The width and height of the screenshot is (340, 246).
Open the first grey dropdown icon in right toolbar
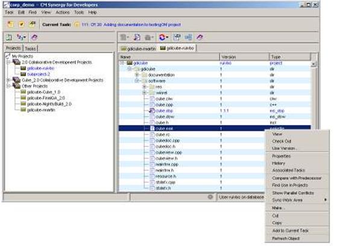pyautogui.click(x=124, y=37)
